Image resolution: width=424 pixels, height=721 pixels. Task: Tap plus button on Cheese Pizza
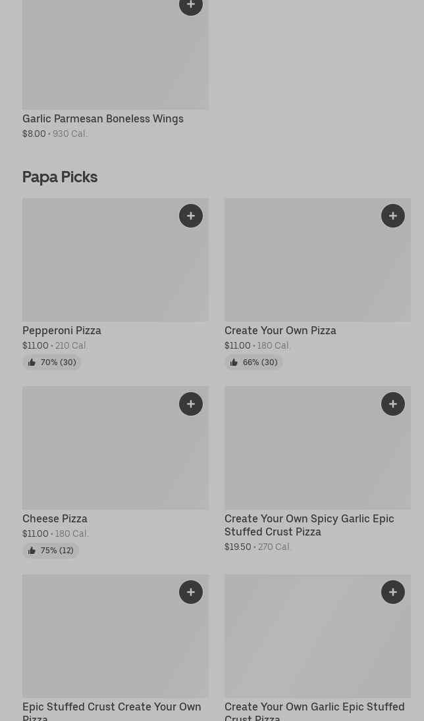[x=191, y=404]
